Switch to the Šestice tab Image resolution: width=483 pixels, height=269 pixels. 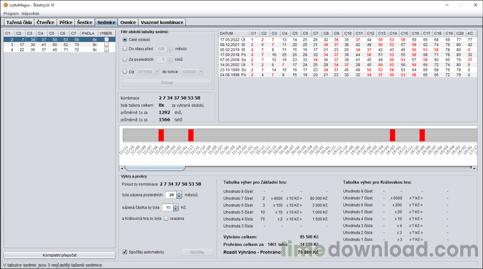(85, 22)
